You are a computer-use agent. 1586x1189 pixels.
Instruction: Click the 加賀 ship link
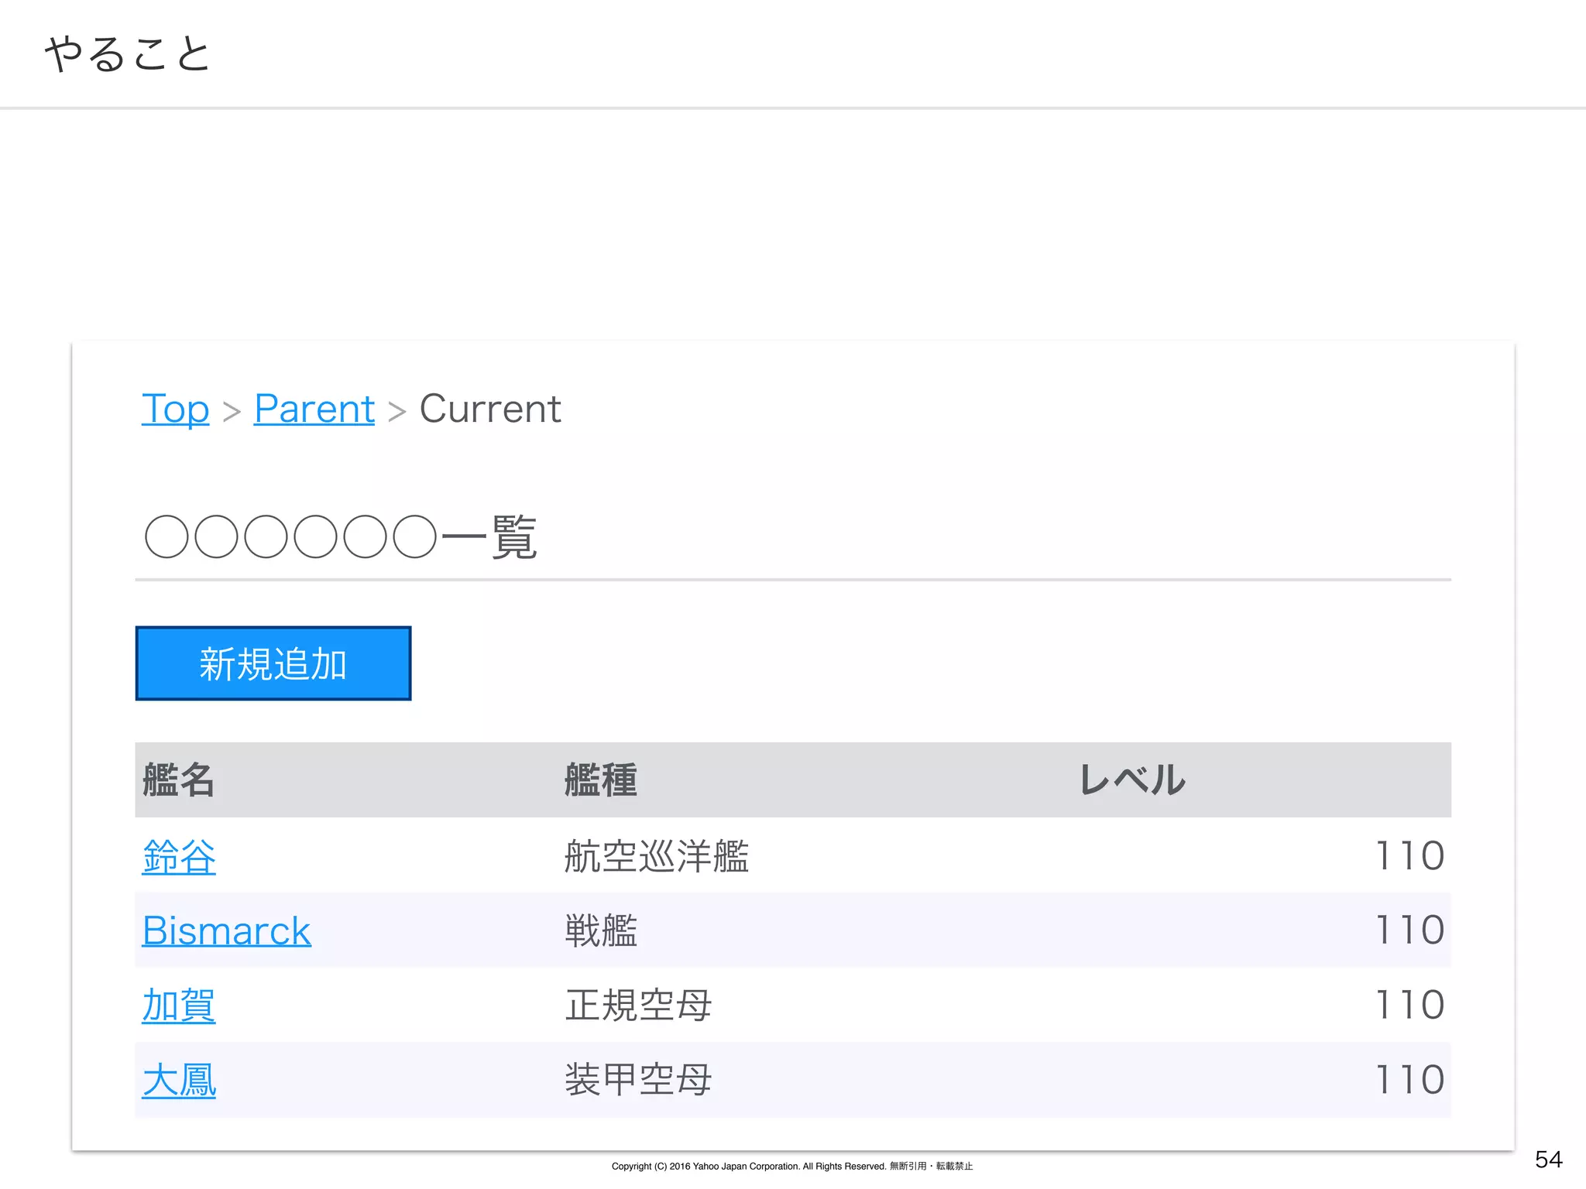pos(179,1006)
